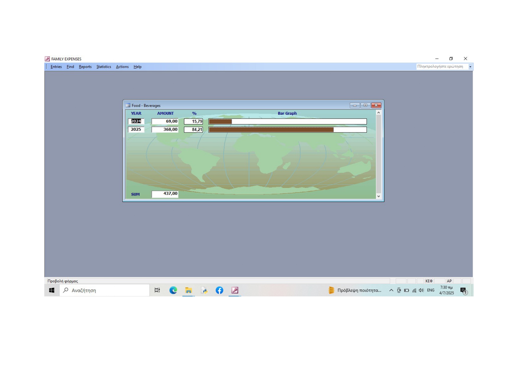Click the 69,00 amount field
The image size is (518, 366).
165,121
